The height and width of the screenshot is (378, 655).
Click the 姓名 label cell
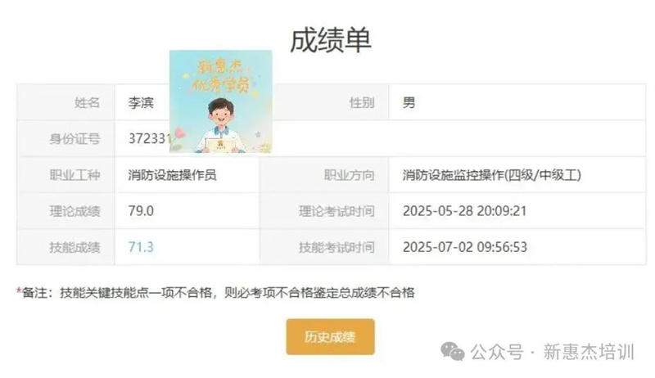(65, 102)
